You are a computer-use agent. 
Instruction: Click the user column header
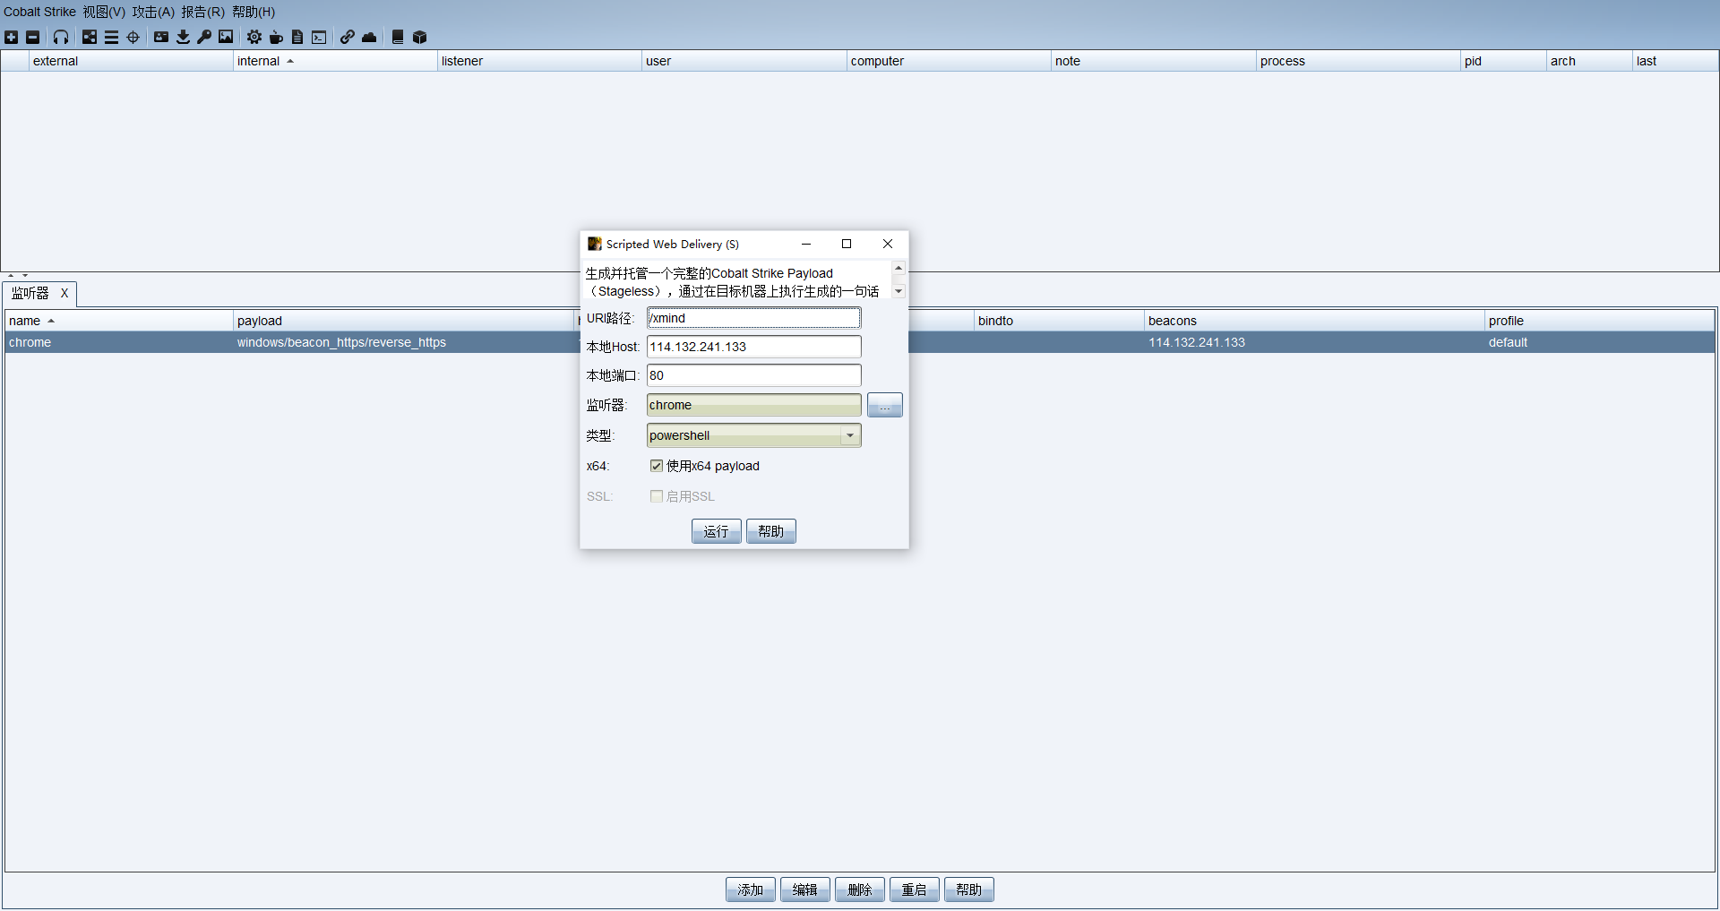pos(744,61)
